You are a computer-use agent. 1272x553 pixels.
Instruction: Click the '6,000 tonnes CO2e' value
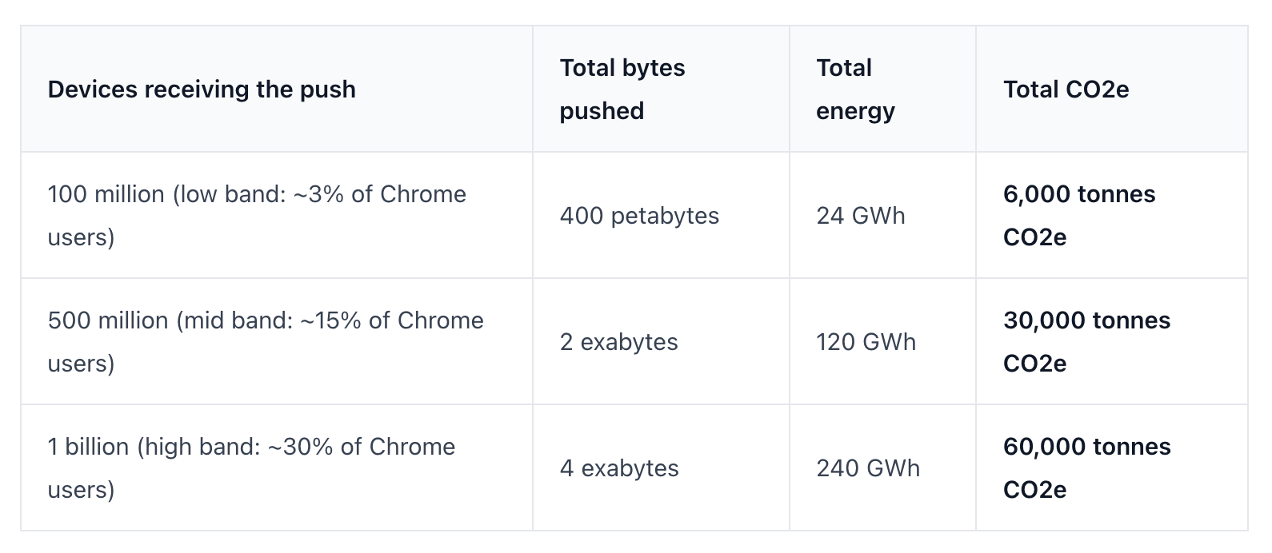(1079, 216)
